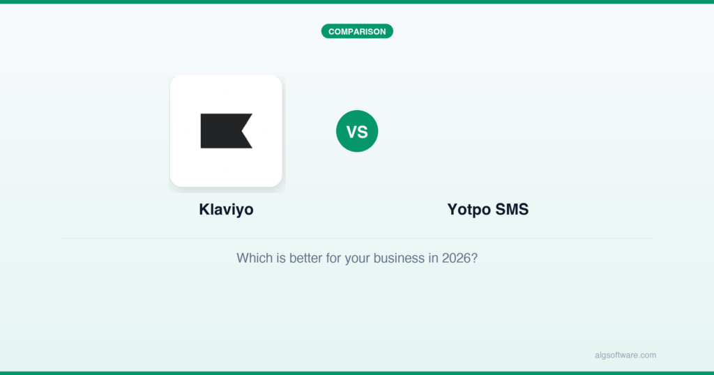Click the word business in the subtitle
The height and width of the screenshot is (375, 714).
(398, 258)
